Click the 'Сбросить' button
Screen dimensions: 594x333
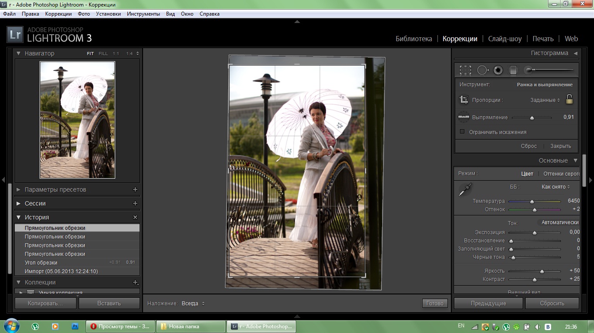tap(552, 304)
